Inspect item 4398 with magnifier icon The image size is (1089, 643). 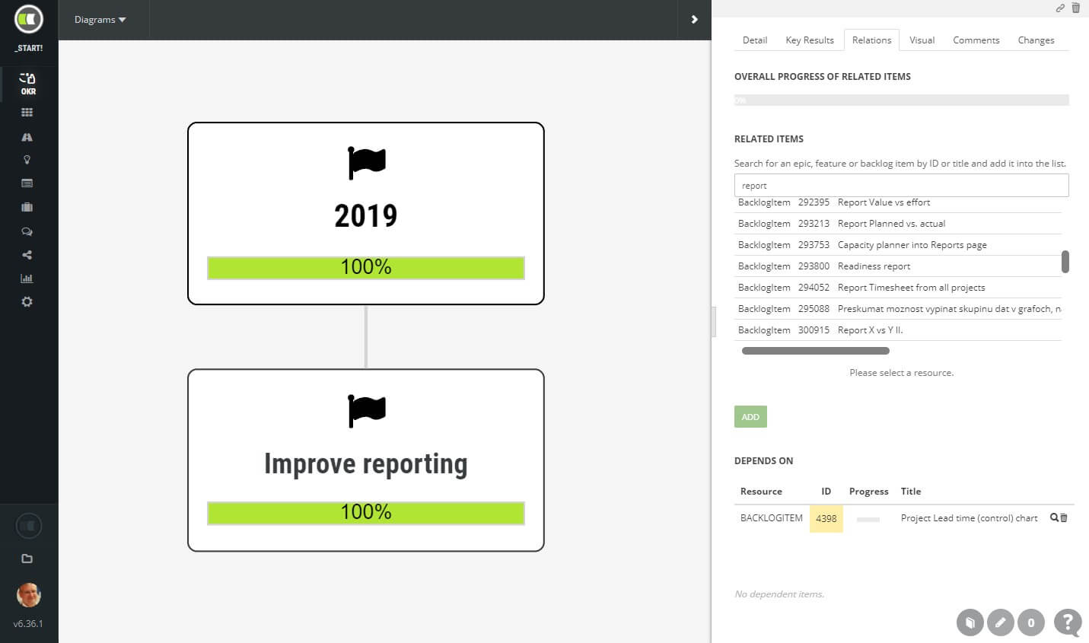pyautogui.click(x=1054, y=517)
